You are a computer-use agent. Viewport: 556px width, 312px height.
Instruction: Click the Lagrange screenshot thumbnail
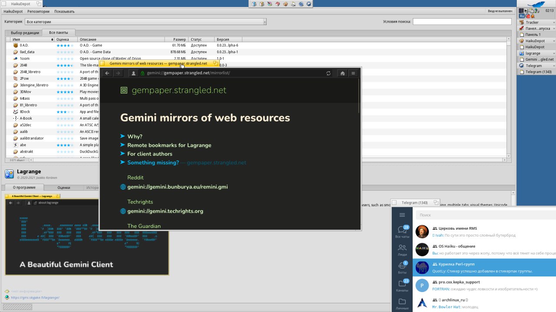tap(87, 234)
